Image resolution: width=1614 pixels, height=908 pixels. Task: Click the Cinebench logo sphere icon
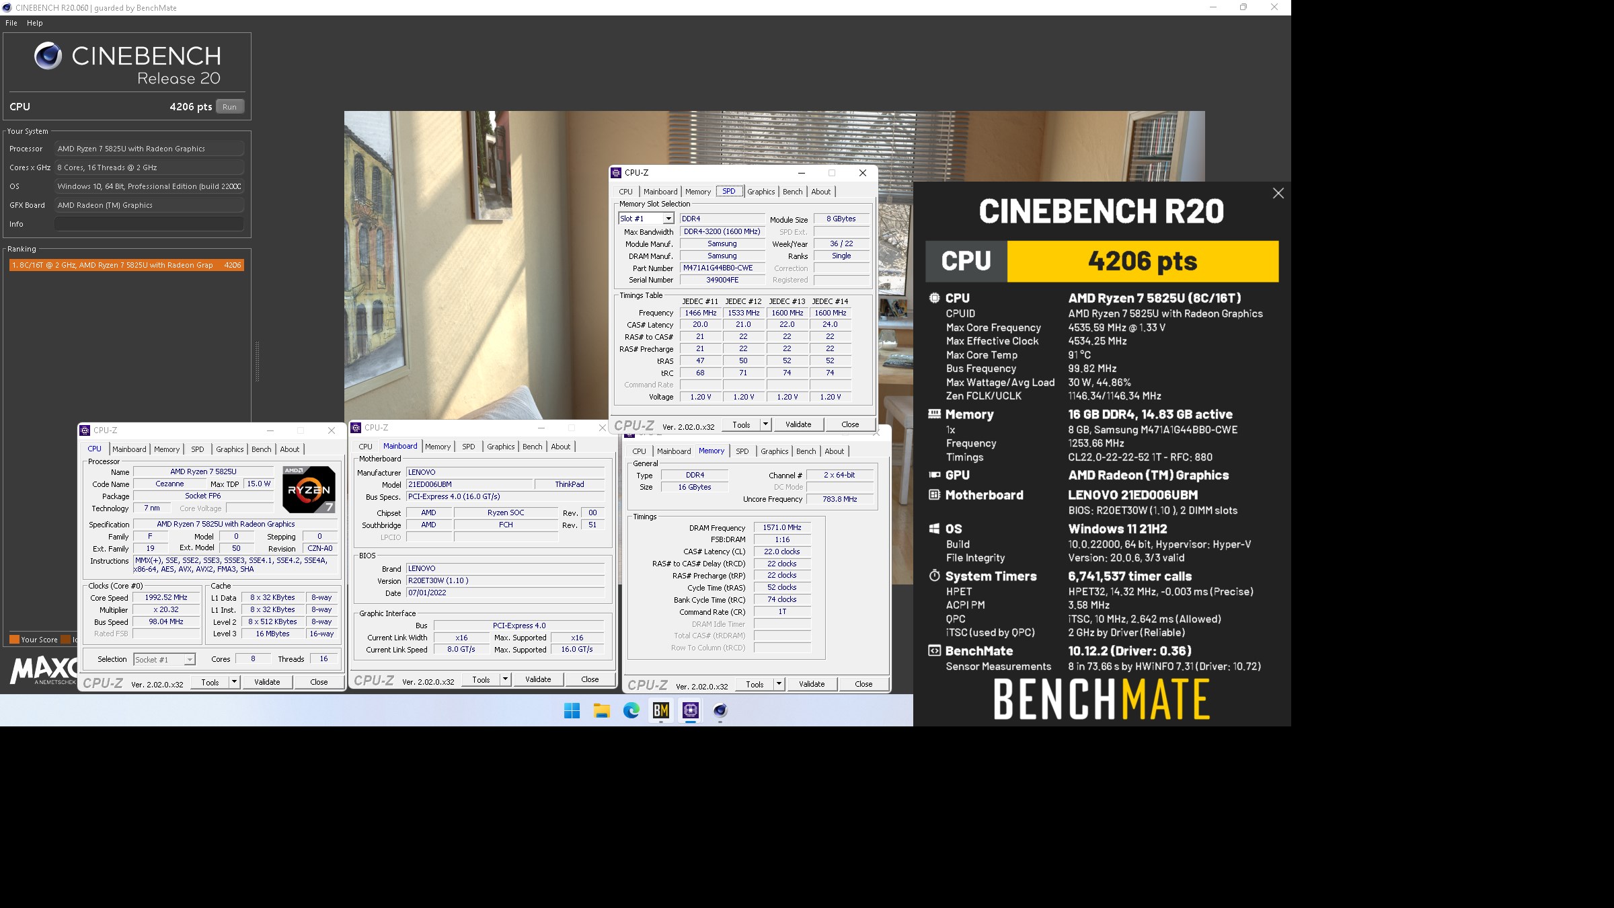pos(48,56)
